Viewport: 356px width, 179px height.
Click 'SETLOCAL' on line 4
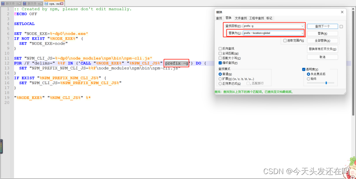(x=24, y=24)
